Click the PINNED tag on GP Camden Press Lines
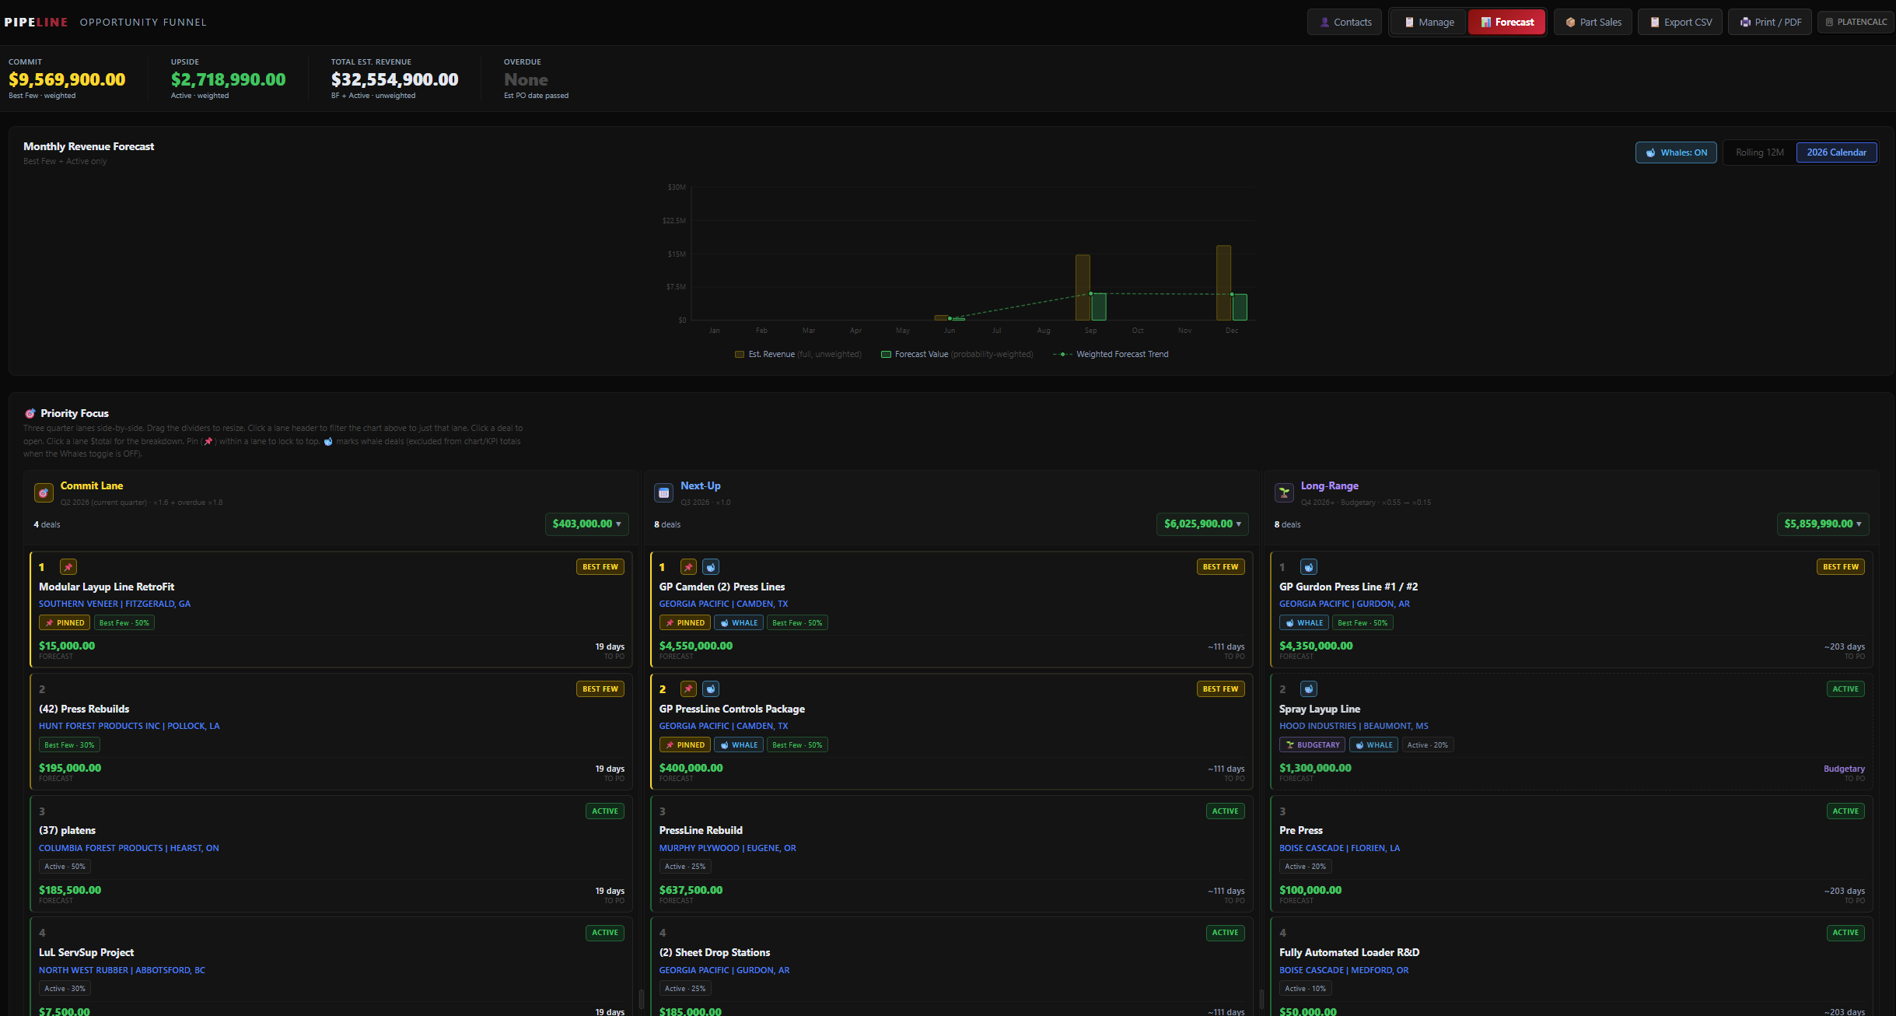This screenshot has width=1896, height=1016. click(685, 622)
